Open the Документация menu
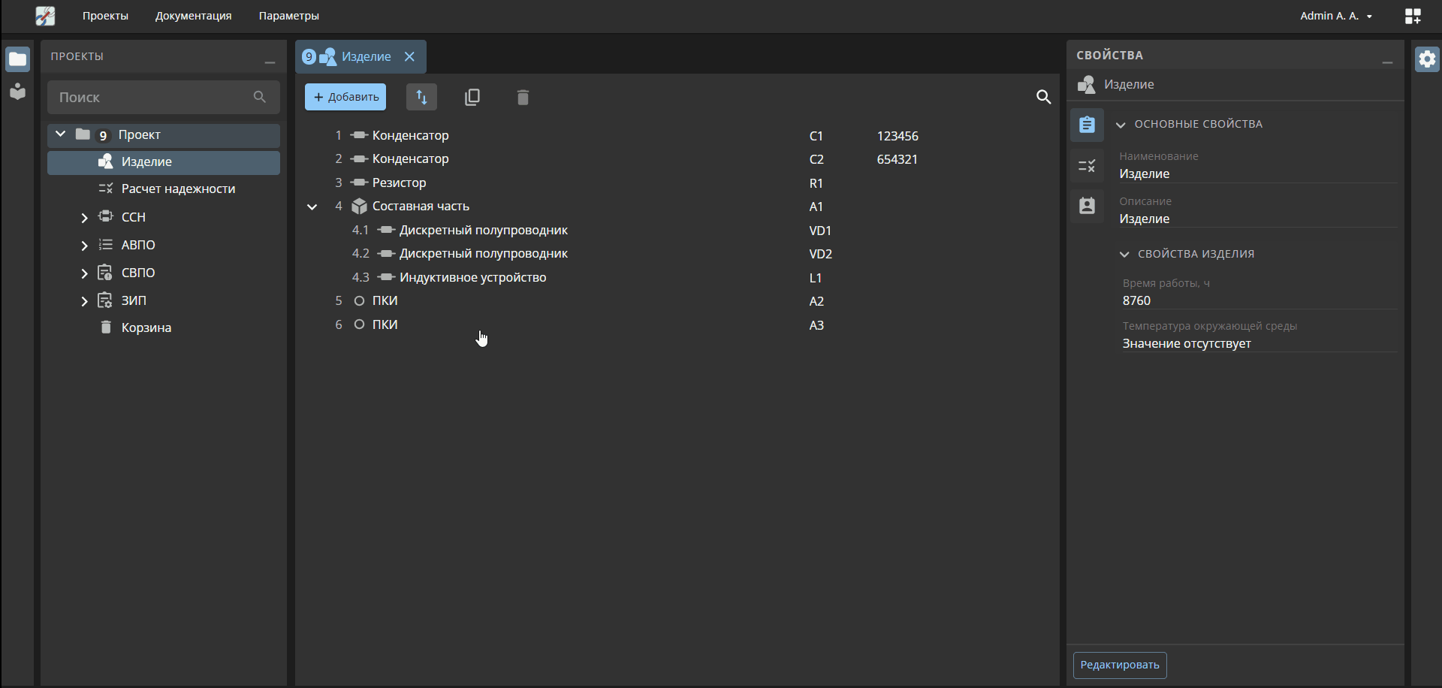 click(193, 16)
